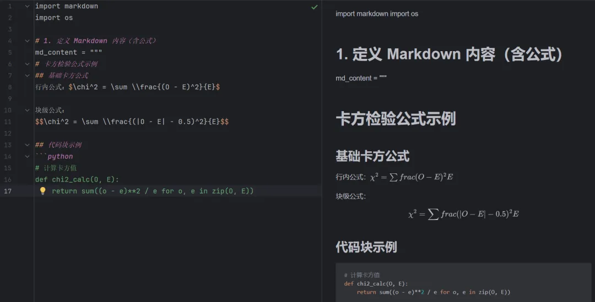The width and height of the screenshot is (595, 302).
Task: Click preview heading '1. 定义 Markdown 内容 (含公式)'
Action: point(449,54)
